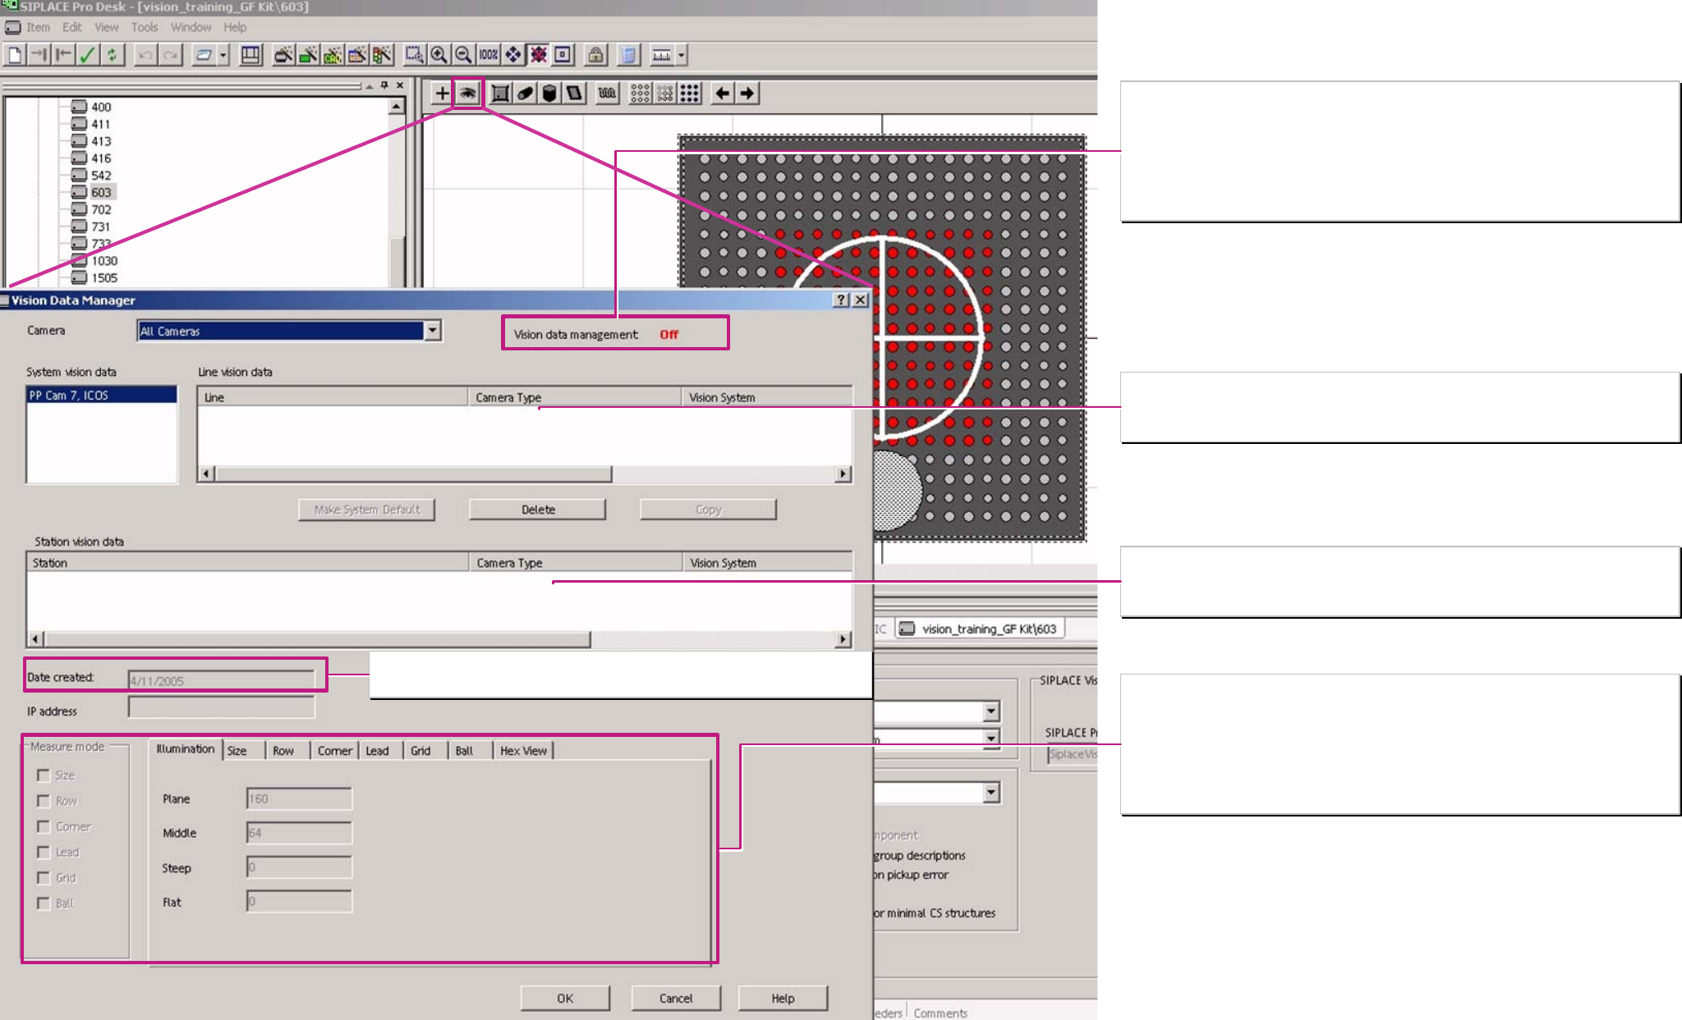Click the right arrow next icon
The height and width of the screenshot is (1020, 1682).
coord(747,93)
